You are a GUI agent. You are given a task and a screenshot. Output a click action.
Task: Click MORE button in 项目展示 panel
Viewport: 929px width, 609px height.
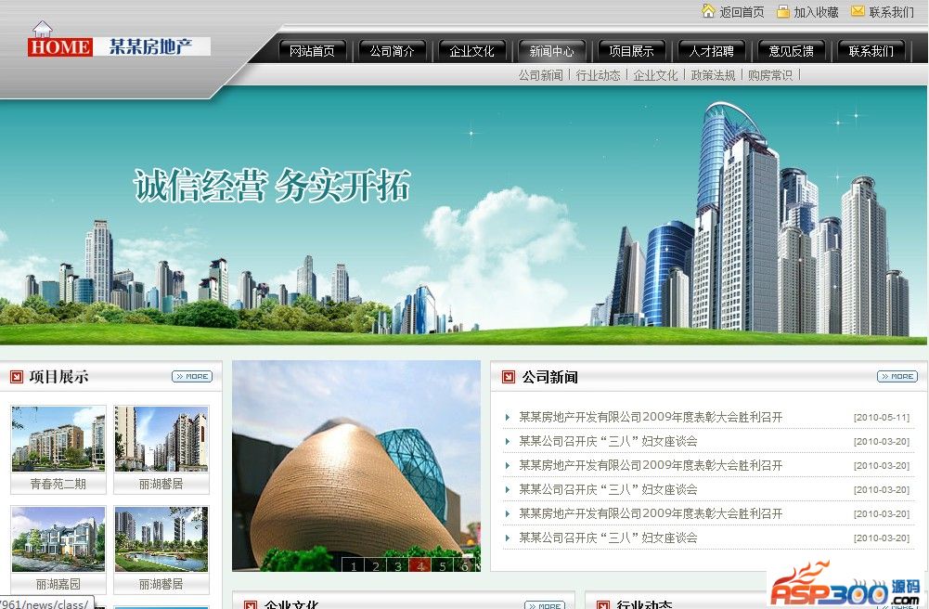pyautogui.click(x=192, y=376)
